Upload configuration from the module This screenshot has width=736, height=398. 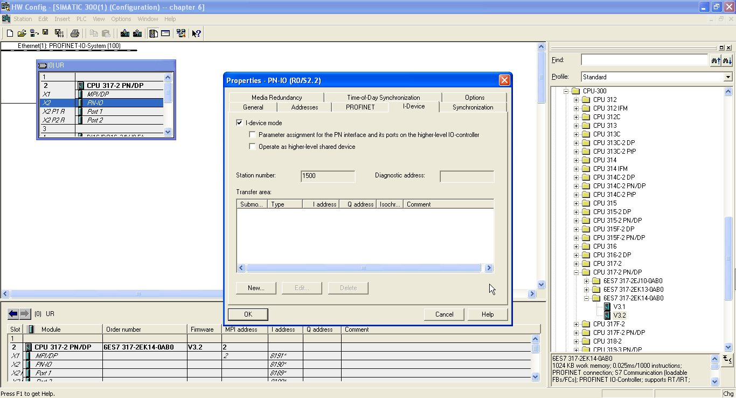pyautogui.click(x=137, y=33)
